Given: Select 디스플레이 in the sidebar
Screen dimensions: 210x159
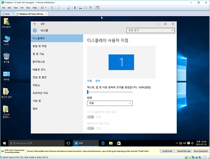Looking at the screenshot, I should (x=57, y=38).
